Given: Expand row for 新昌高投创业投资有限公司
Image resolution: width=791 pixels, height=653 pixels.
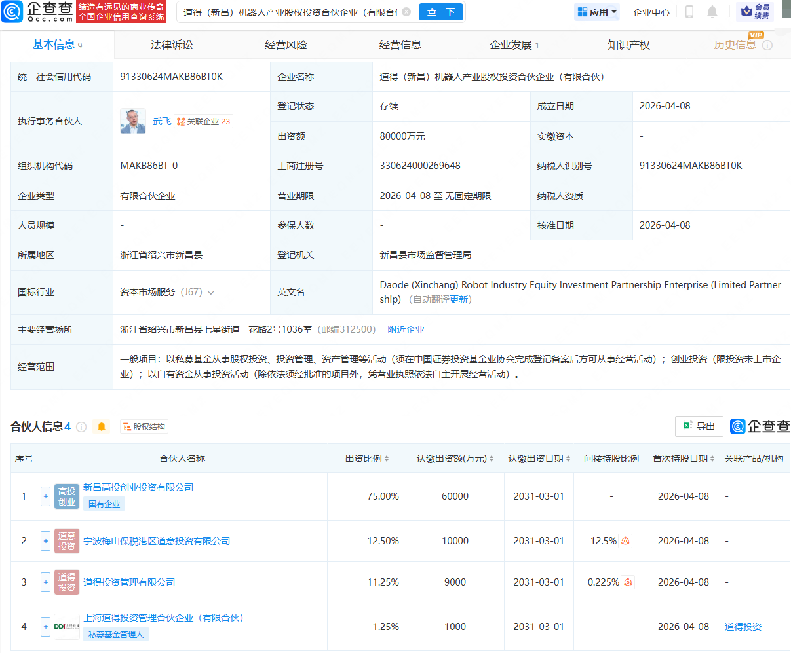Looking at the screenshot, I should tap(45, 496).
